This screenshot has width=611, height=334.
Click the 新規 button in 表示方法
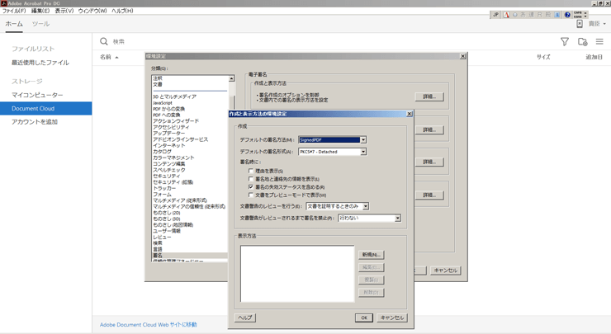point(371,255)
